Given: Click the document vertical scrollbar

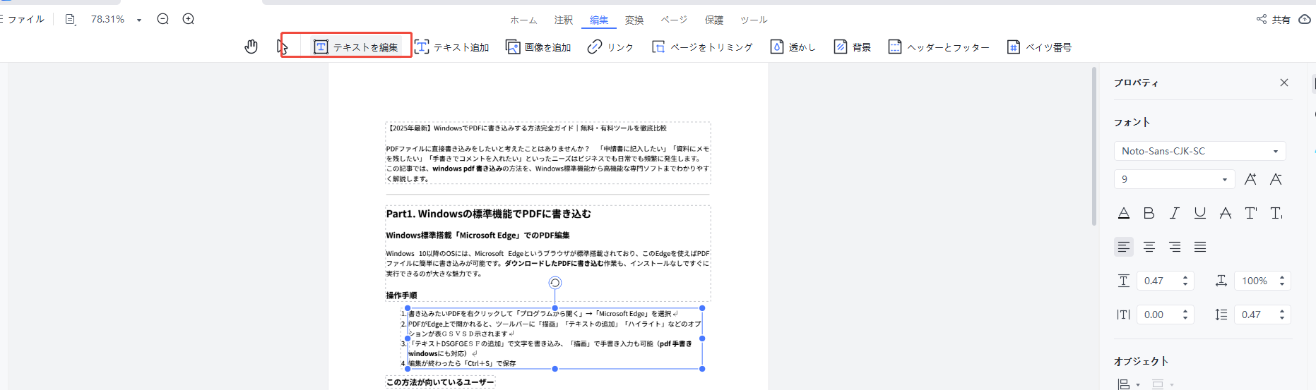Looking at the screenshot, I should (x=1094, y=146).
